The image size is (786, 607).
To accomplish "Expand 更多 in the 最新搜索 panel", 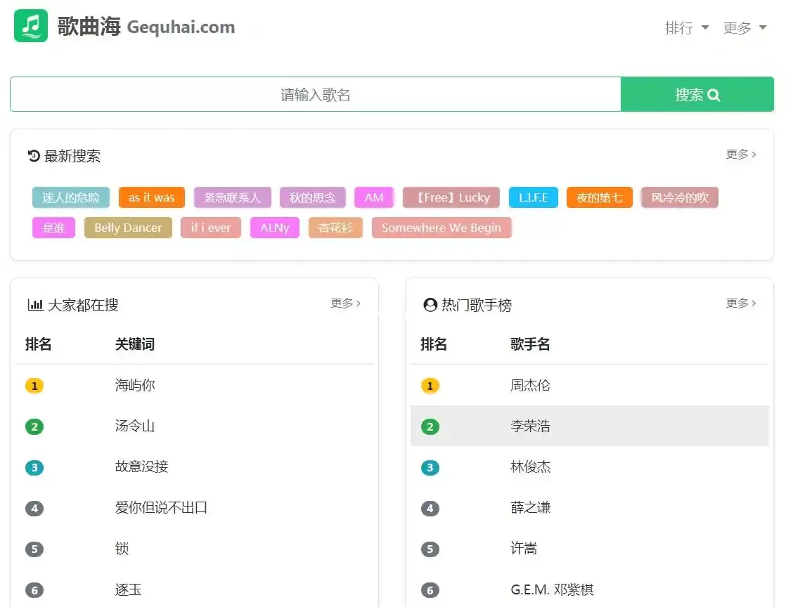I will [740, 154].
